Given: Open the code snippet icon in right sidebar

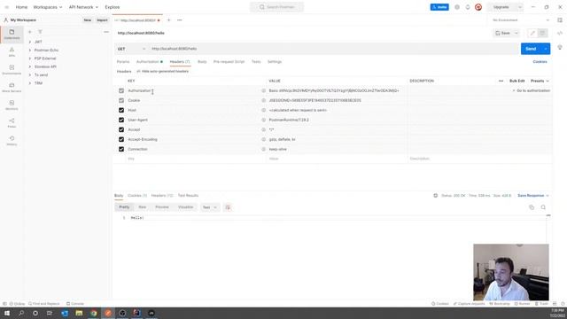Looking at the screenshot, I should [x=560, y=34].
